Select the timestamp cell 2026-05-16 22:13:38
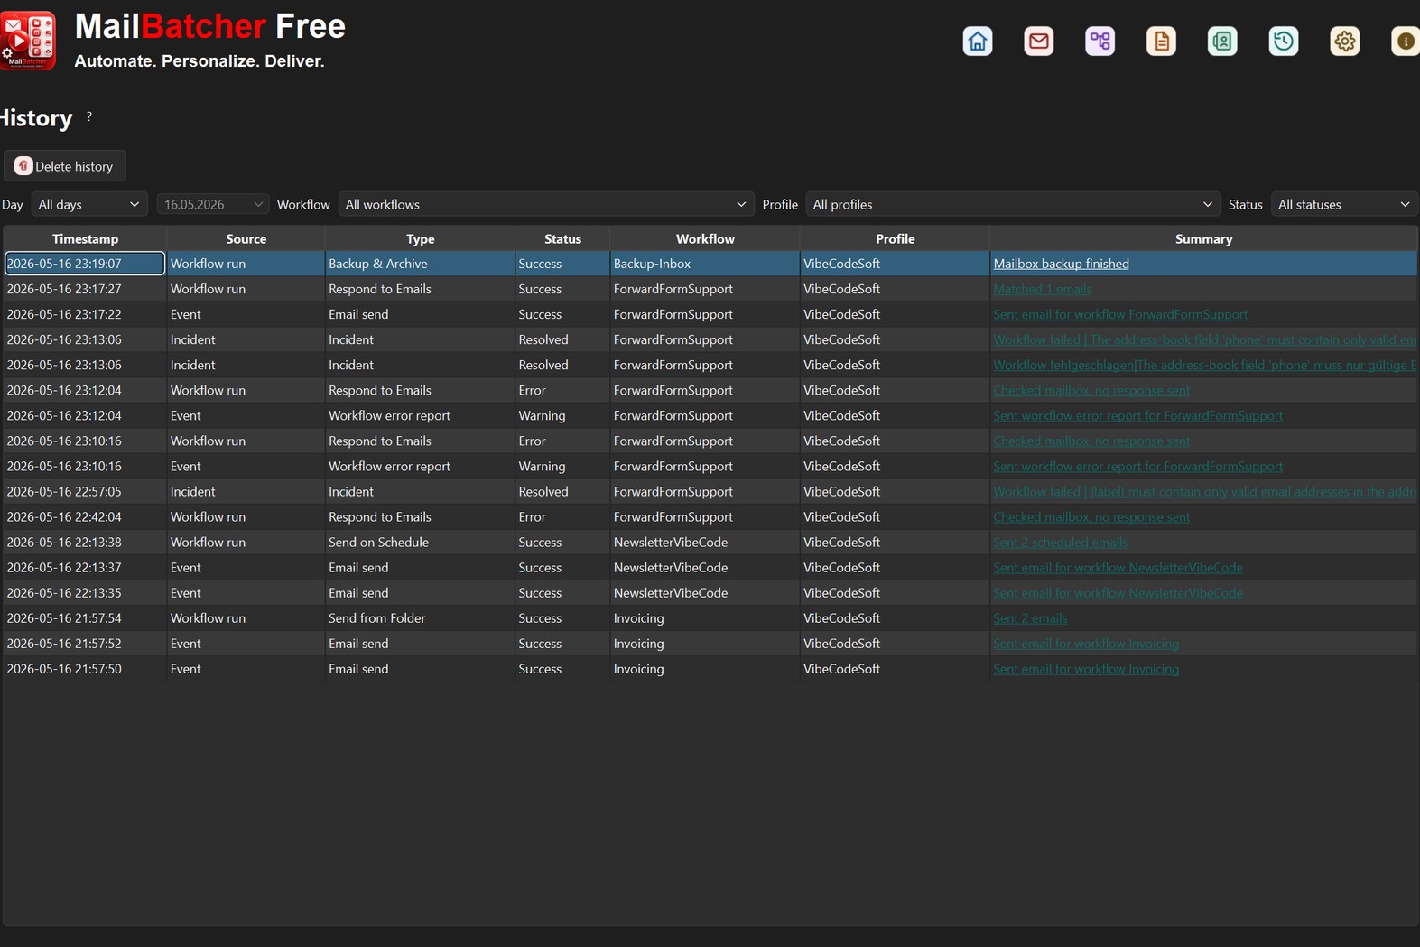 (85, 543)
